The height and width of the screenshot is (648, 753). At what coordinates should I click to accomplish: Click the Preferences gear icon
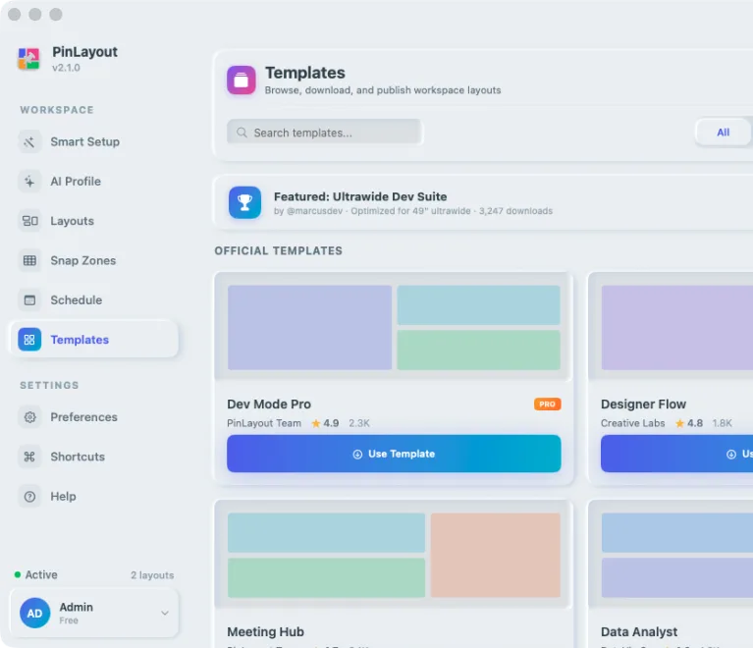pos(29,417)
